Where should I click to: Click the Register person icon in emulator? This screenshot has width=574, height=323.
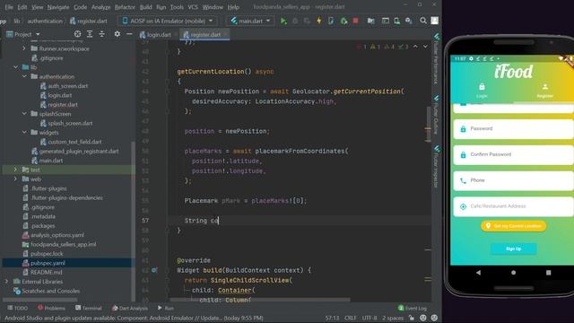pyautogui.click(x=544, y=87)
